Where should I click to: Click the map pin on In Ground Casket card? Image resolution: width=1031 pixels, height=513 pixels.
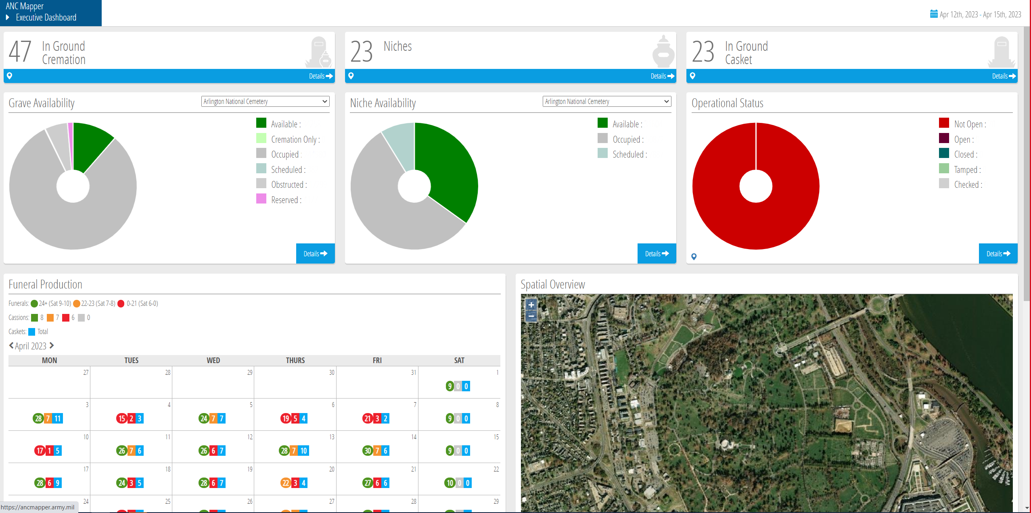pos(692,76)
